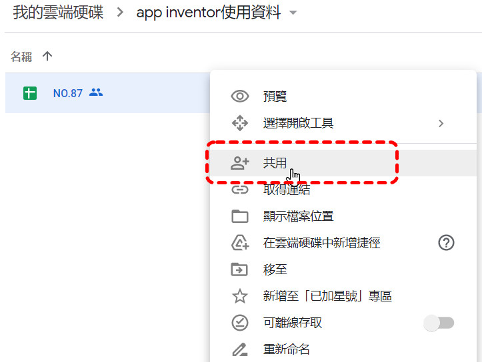Click the move-to folder icon beside 移至
The image size is (482, 362).
(x=239, y=270)
